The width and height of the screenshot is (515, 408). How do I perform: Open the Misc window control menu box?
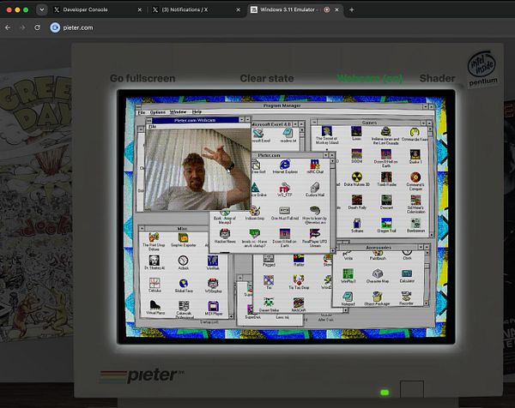click(x=142, y=228)
